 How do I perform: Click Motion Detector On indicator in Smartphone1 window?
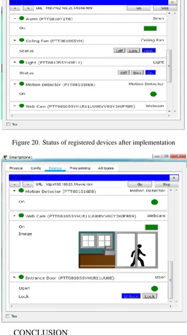coord(154,202)
